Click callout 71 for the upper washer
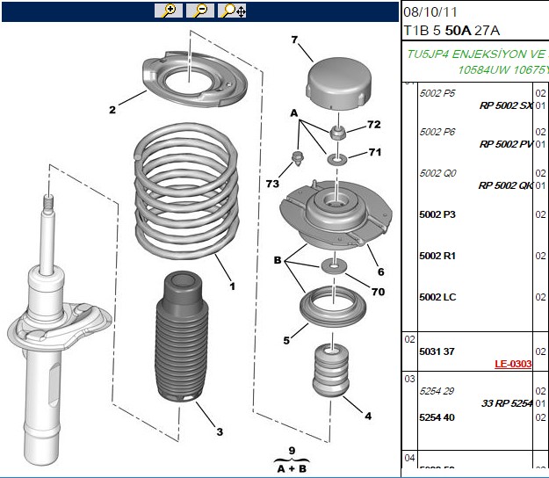Viewport: 549px width, 478px height. point(374,152)
